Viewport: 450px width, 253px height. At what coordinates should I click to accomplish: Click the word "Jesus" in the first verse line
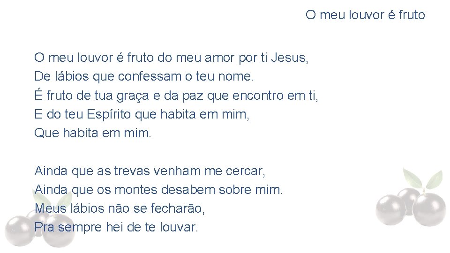coord(288,58)
